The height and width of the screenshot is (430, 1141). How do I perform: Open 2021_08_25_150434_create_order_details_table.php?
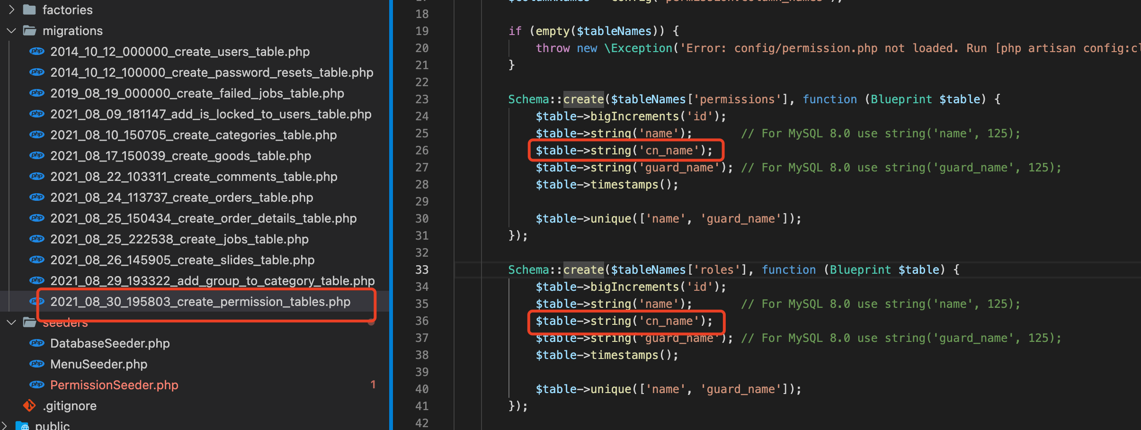(x=204, y=218)
